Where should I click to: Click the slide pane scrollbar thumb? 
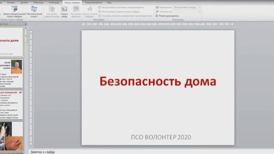pos(26,36)
